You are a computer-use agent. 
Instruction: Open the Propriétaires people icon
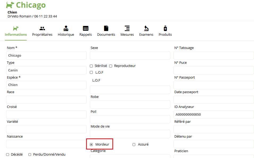coord(42,29)
